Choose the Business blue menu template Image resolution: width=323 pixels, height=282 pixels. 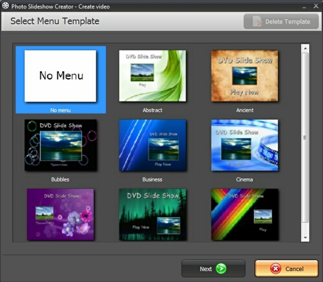[152, 145]
